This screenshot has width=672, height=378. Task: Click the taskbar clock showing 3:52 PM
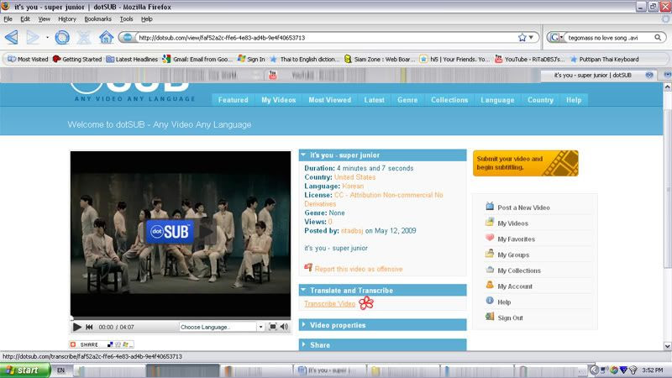(653, 370)
